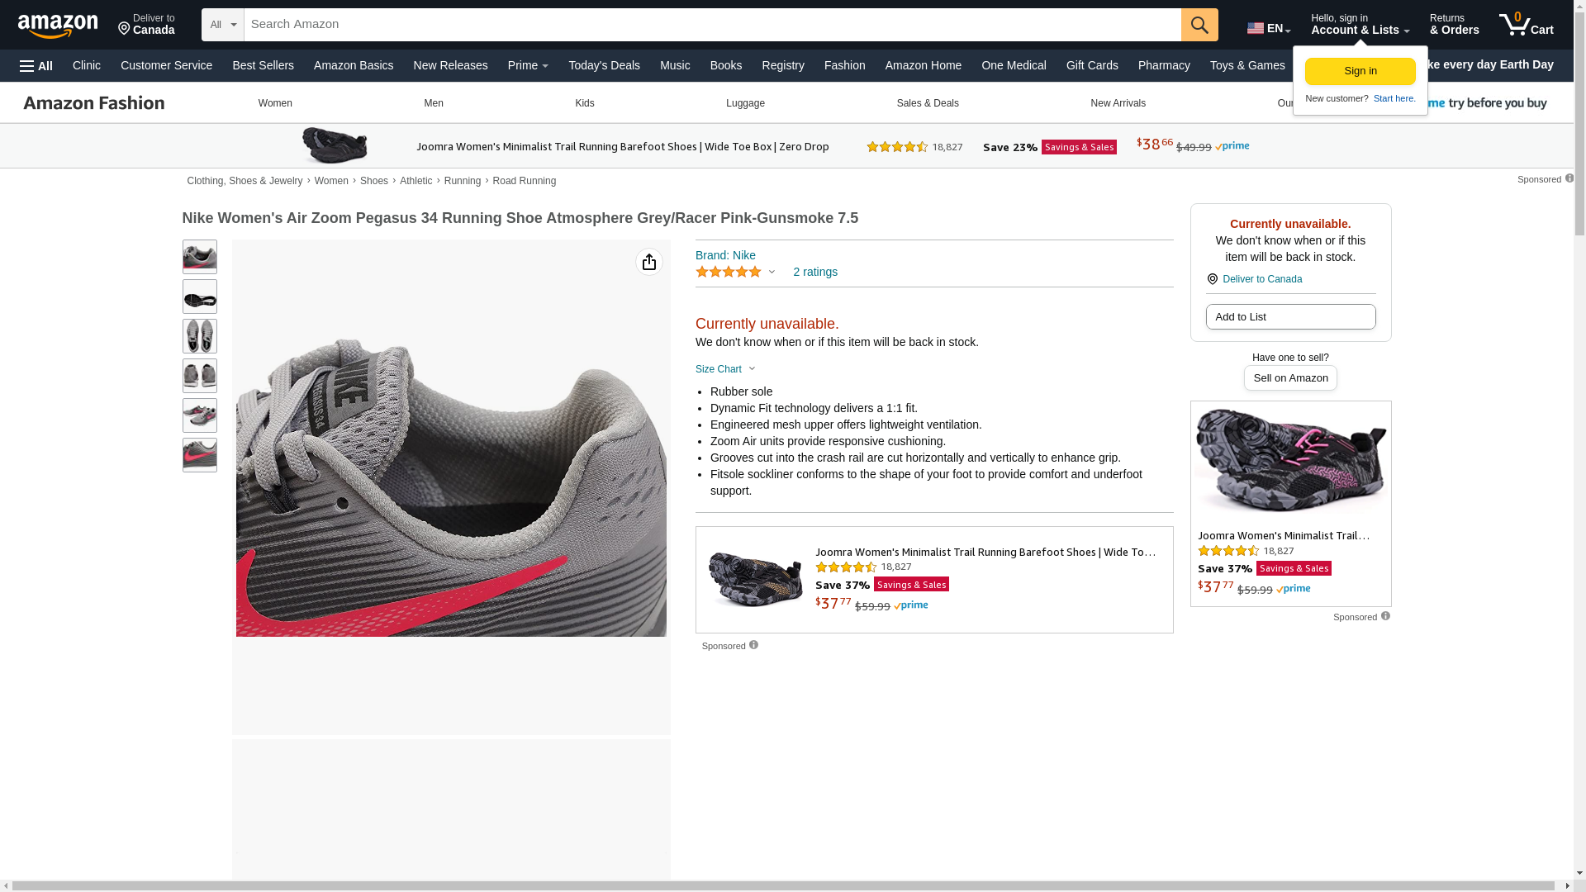Viewport: 1586px width, 892px height.
Task: Click the Amazon logo
Action: click(x=58, y=26)
